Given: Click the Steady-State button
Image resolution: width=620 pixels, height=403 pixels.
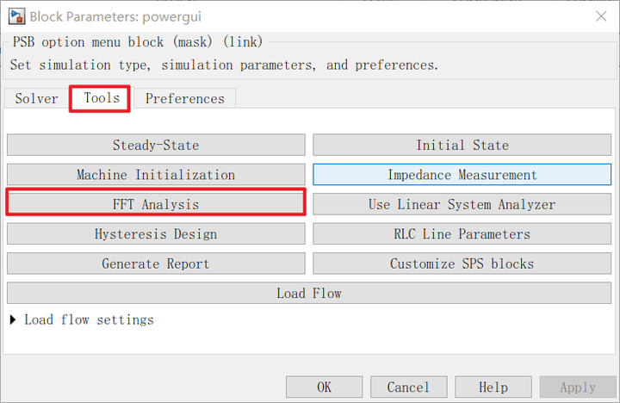Looking at the screenshot, I should point(156,146).
